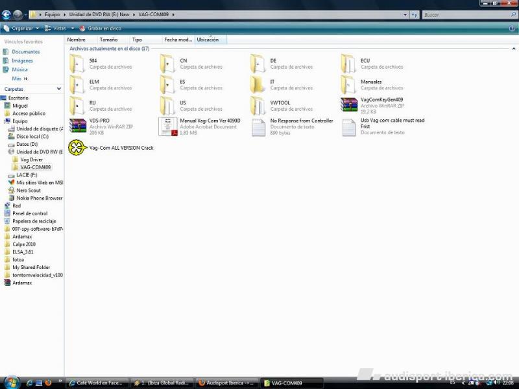
Task: Open the CN folder
Action: pyautogui.click(x=192, y=64)
